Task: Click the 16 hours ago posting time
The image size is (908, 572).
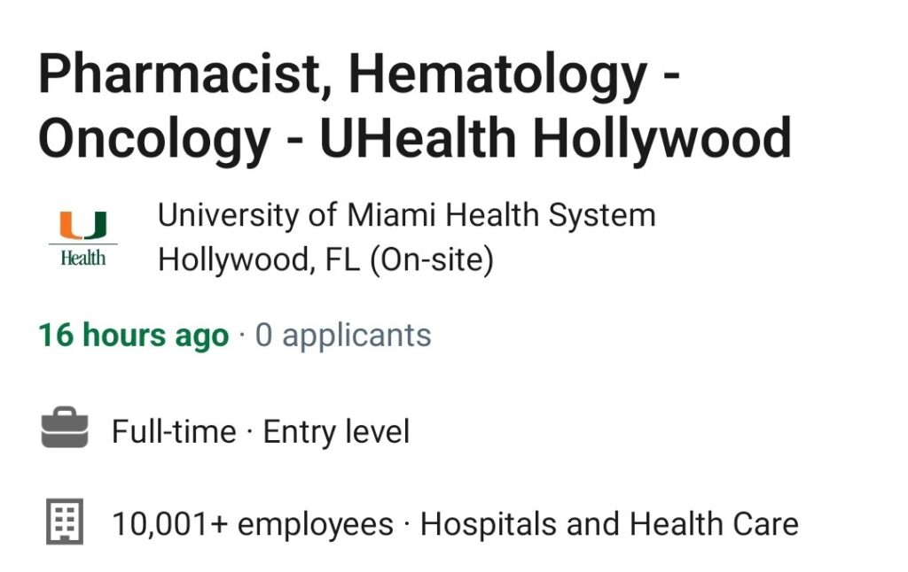Action: pyautogui.click(x=134, y=336)
